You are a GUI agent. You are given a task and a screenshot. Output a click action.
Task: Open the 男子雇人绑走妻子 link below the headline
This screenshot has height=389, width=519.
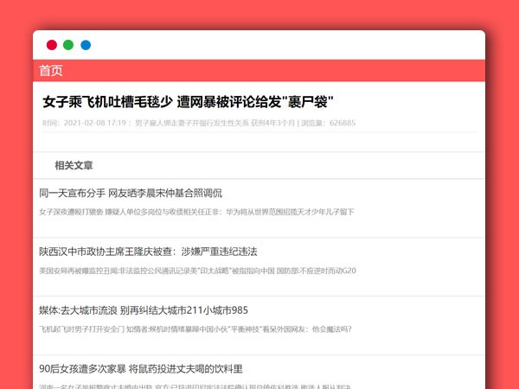pyautogui.click(x=185, y=124)
